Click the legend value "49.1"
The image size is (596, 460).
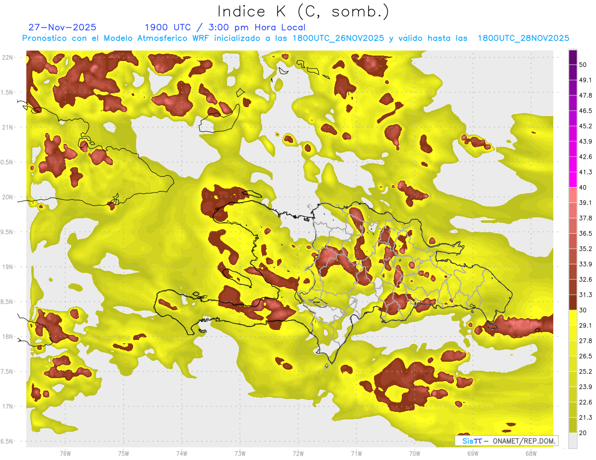click(x=586, y=80)
